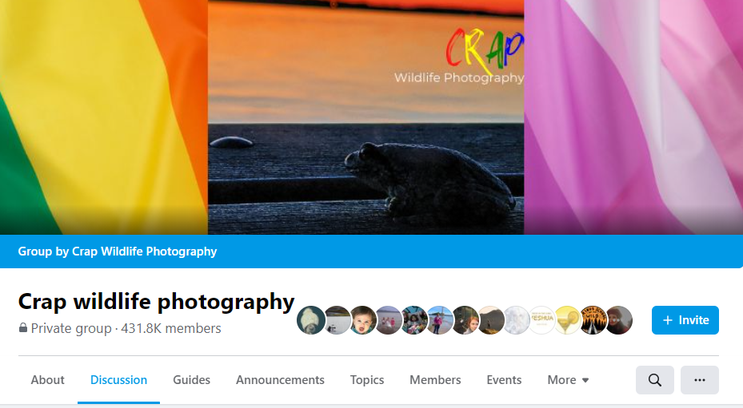The image size is (743, 408).
Task: Open the group search magnifier icon
Action: (654, 380)
